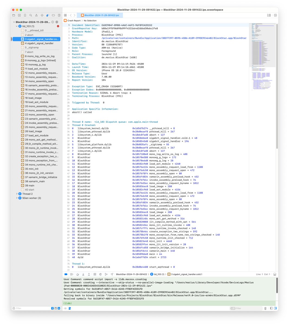Open the BlockStar-2024-11-29-091422 debug bar breadcrumb
289x325 pixels.
[x=131, y=274]
